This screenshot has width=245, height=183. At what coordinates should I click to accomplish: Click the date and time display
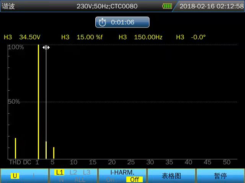coord(211,6)
